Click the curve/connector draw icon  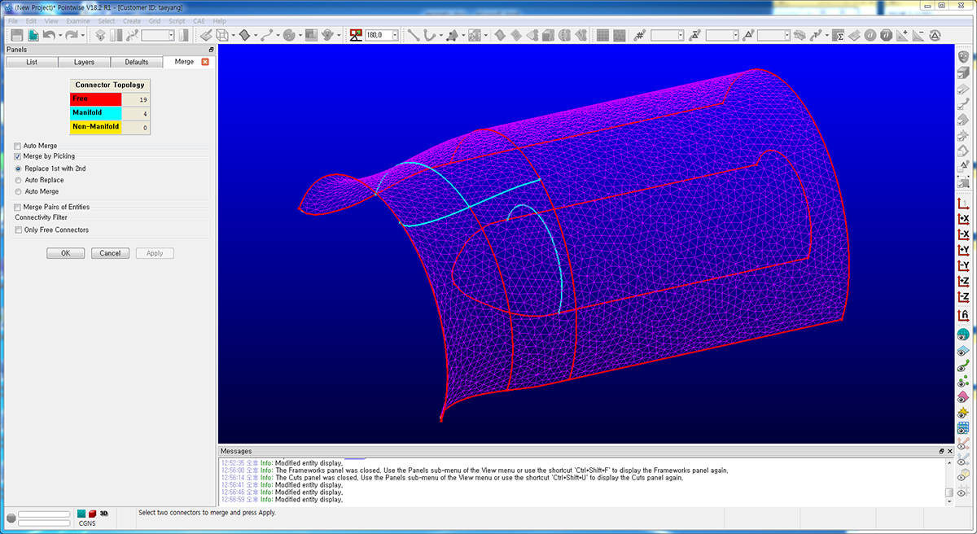pyautogui.click(x=266, y=35)
